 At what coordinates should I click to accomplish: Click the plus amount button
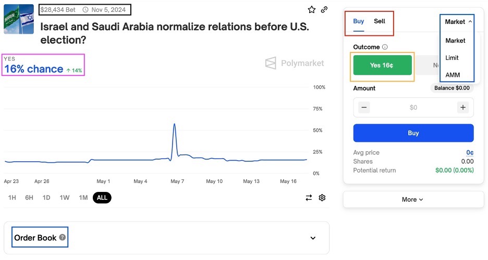(462, 108)
